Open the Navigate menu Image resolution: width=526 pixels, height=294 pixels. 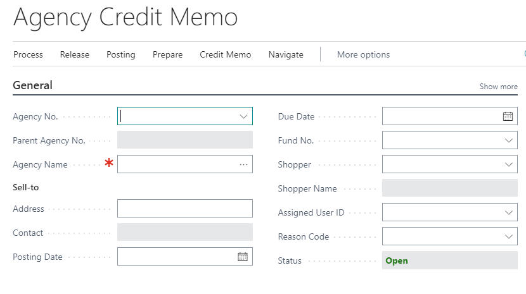(x=286, y=55)
